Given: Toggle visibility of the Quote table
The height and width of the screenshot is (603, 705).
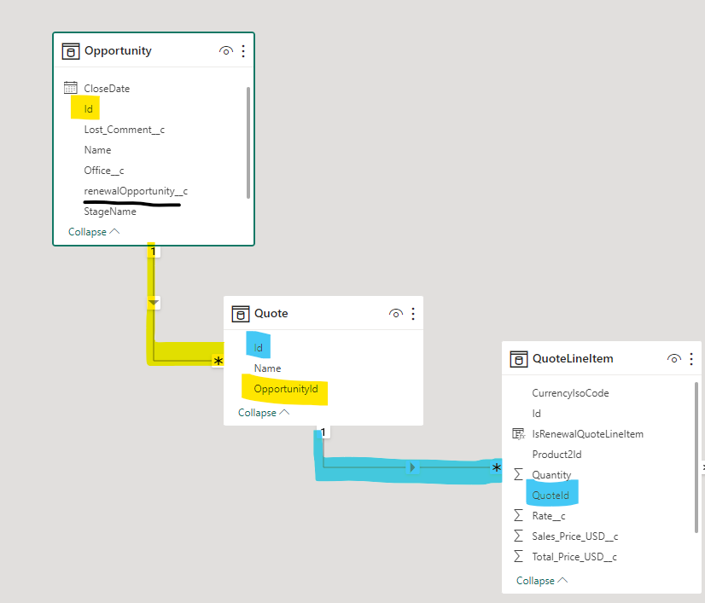Looking at the screenshot, I should click(x=396, y=313).
